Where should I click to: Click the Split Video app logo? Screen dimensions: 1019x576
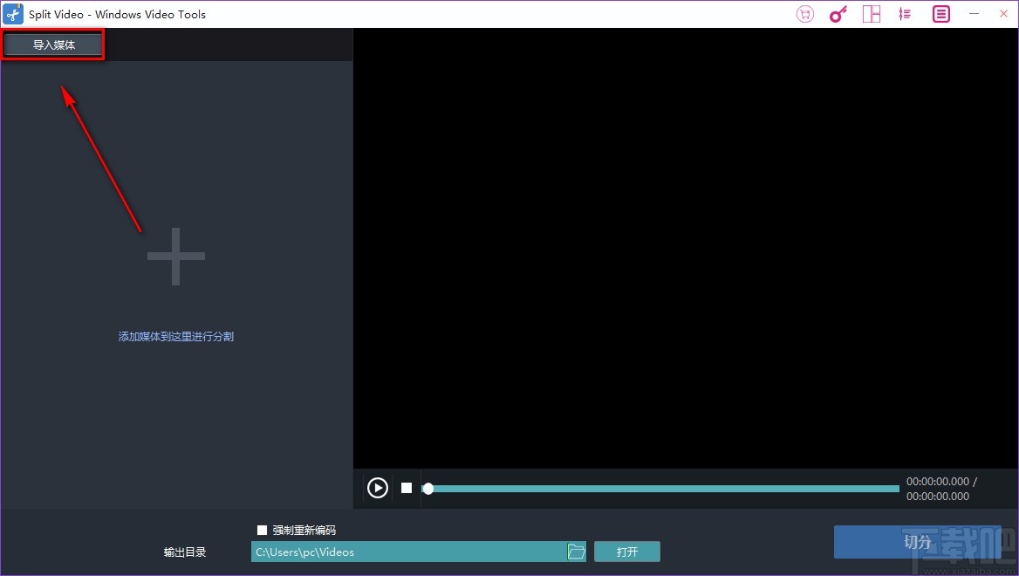tap(12, 13)
